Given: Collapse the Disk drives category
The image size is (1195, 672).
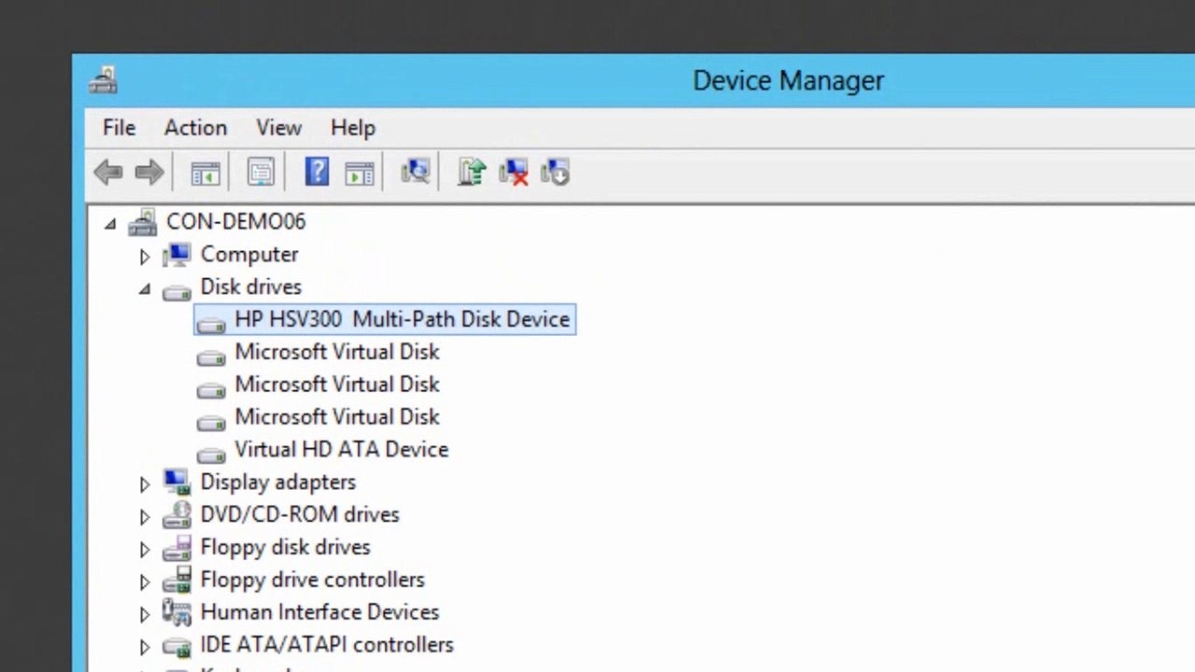Looking at the screenshot, I should [x=145, y=288].
